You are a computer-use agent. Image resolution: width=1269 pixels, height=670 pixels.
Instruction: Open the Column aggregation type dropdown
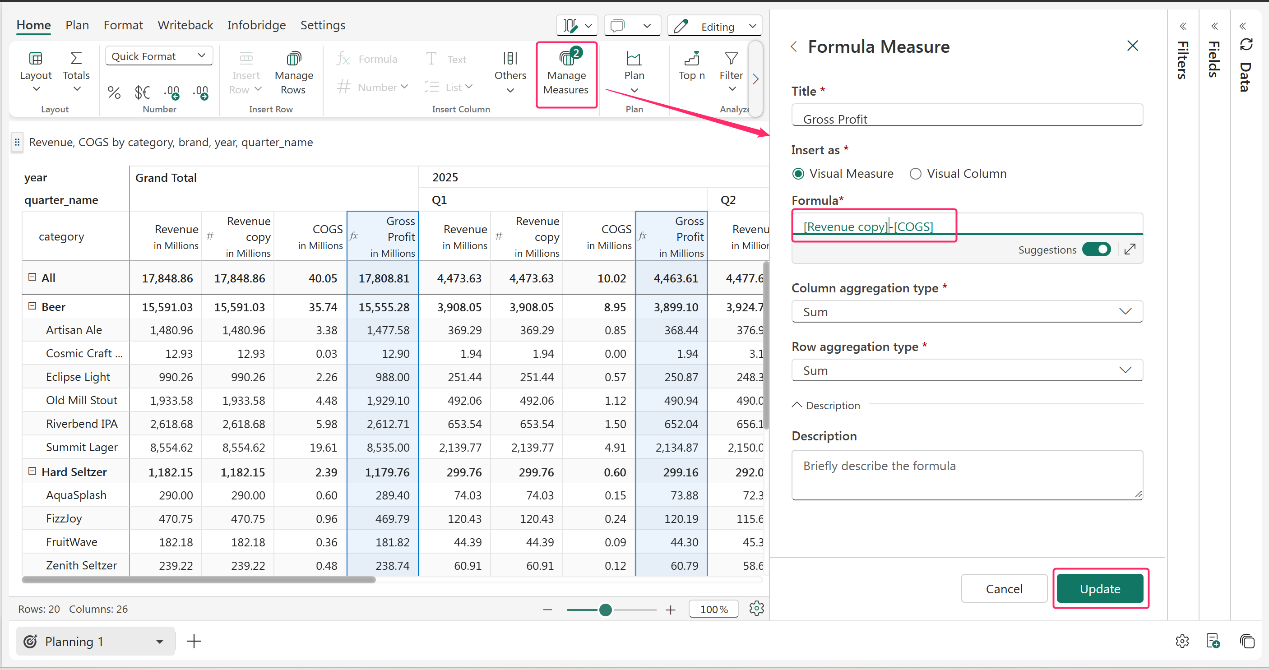click(967, 312)
